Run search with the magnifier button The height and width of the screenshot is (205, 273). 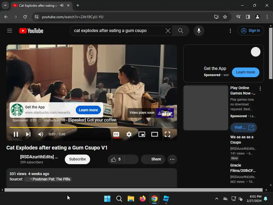tap(180, 31)
